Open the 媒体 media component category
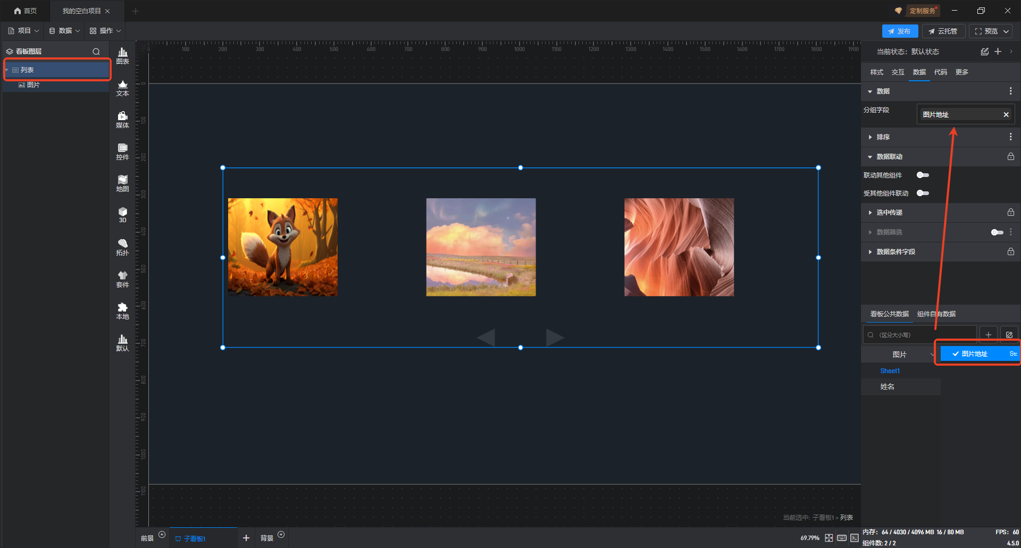 tap(122, 120)
